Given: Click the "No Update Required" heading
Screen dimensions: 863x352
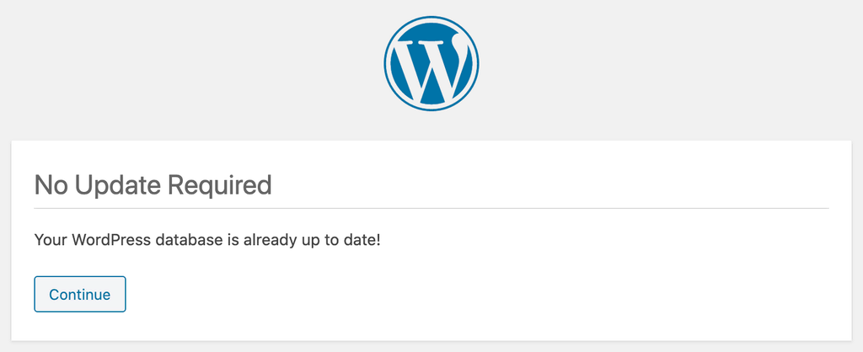Looking at the screenshot, I should 153,184.
